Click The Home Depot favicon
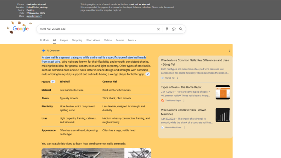Image resolution: width=281 pixels, height=158 pixels. pos(163,101)
